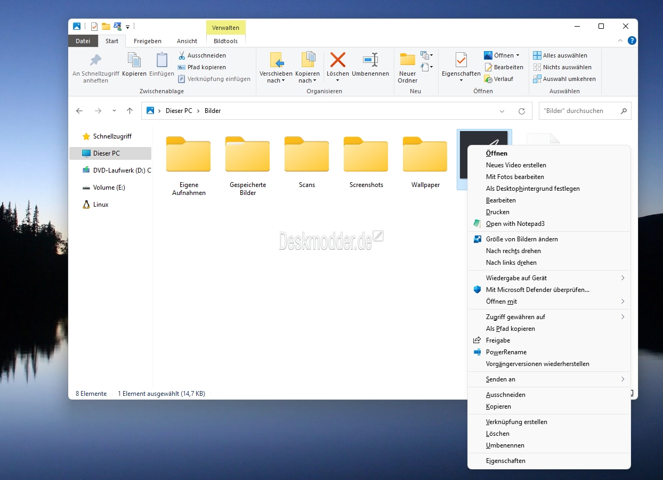Choose Nach rechts drehen in context menu
This screenshot has height=480, width=663.
click(549, 251)
